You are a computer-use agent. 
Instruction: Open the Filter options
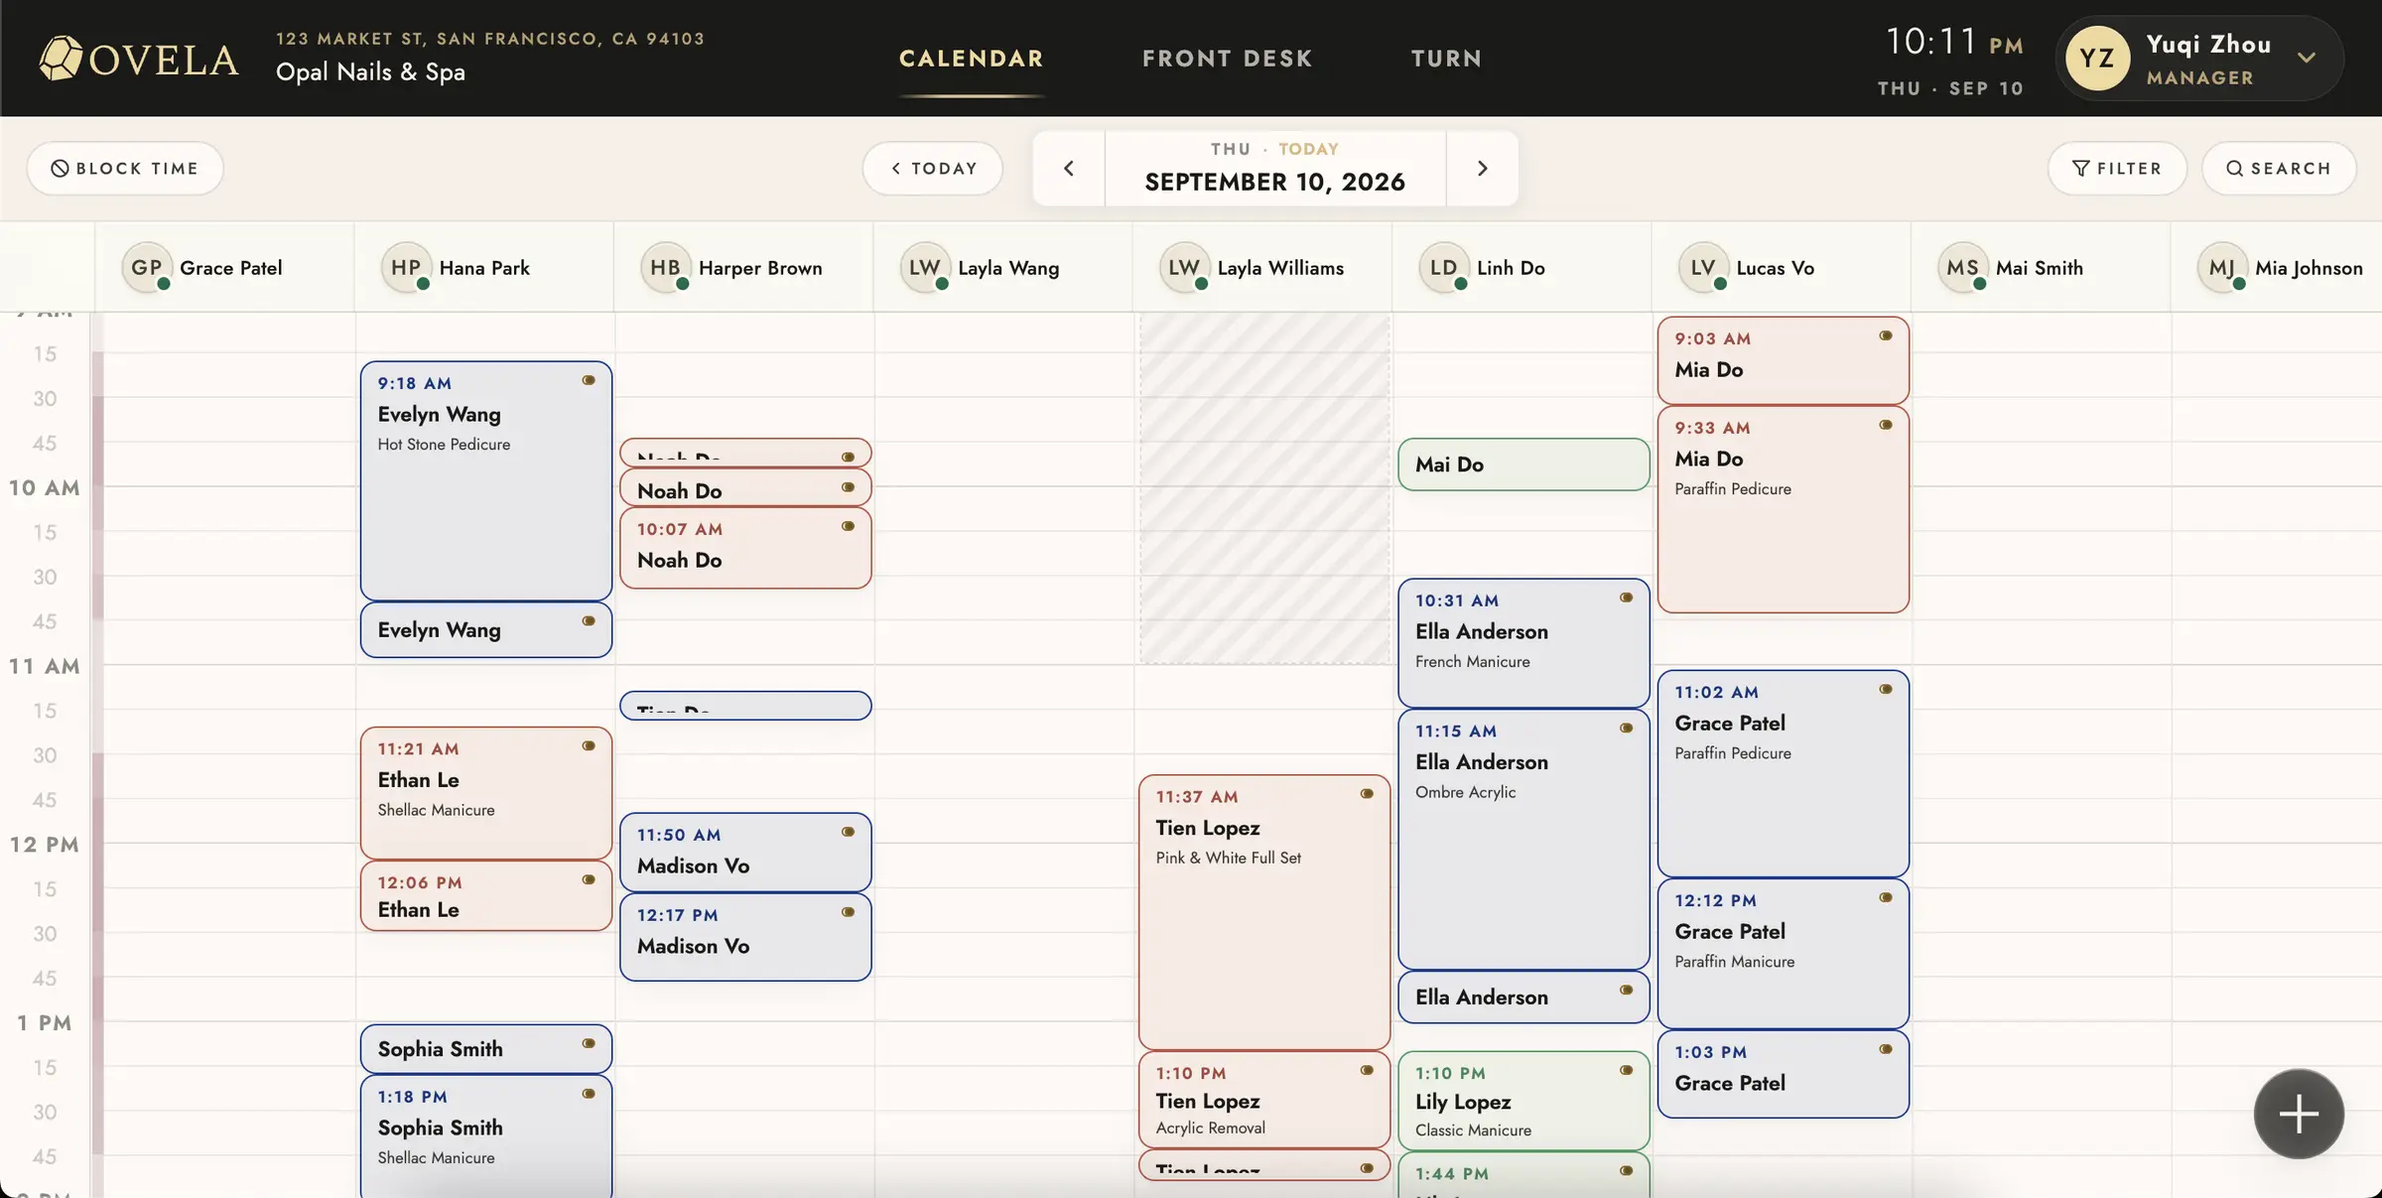[2117, 168]
